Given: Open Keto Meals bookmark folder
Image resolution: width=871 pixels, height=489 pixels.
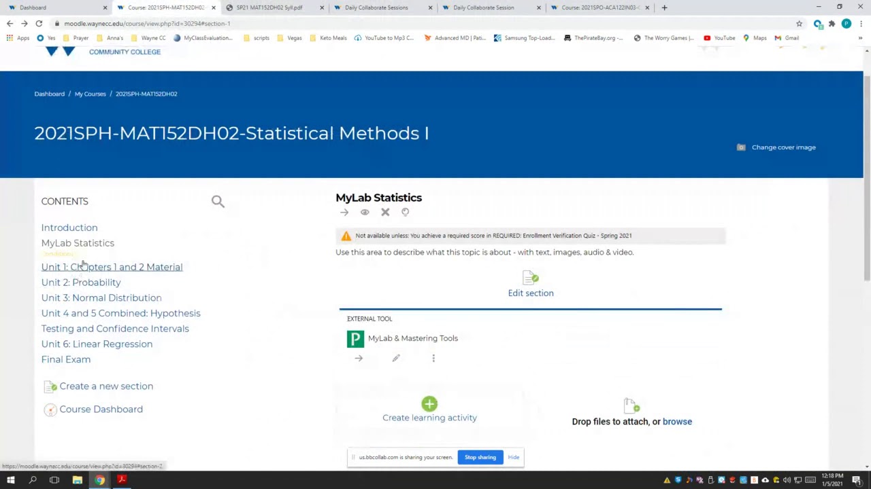Looking at the screenshot, I should [328, 38].
